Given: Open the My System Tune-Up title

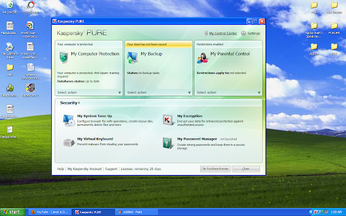Looking at the screenshot, I should (95, 116).
